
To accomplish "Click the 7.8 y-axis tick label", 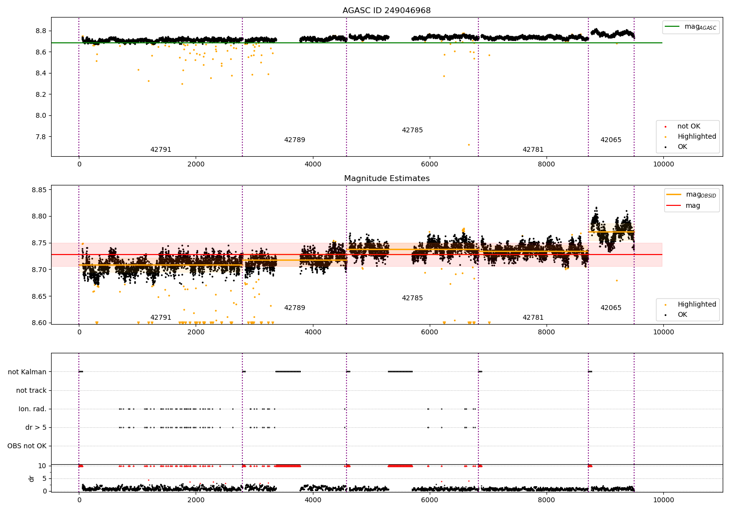I will pos(41,137).
